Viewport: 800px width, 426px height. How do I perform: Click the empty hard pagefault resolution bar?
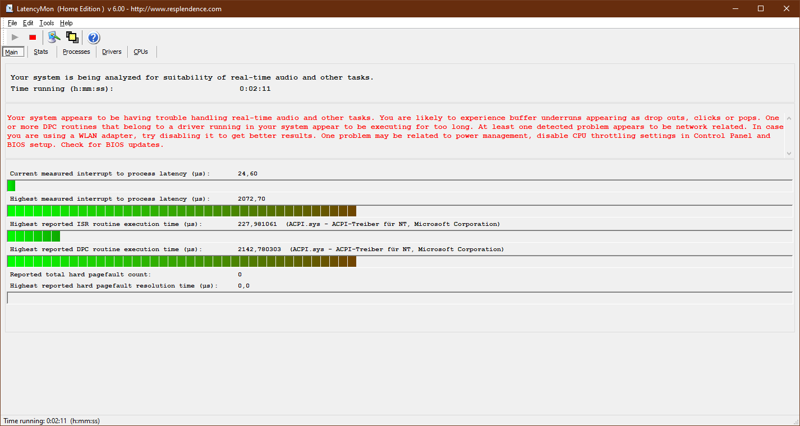pyautogui.click(x=400, y=298)
